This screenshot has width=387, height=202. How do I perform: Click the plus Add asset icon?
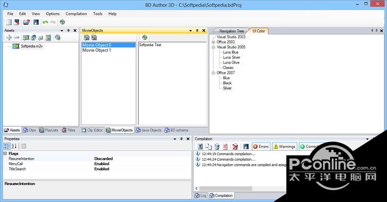(9, 37)
